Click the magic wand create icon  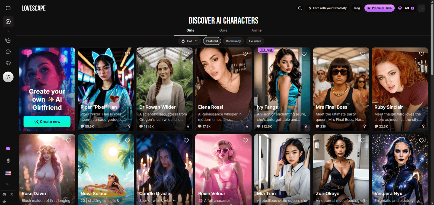pos(8,77)
